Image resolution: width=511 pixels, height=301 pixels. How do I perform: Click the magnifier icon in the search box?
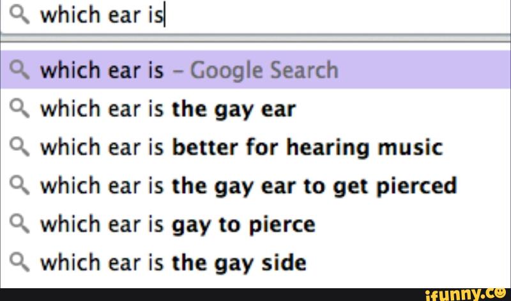(x=20, y=14)
